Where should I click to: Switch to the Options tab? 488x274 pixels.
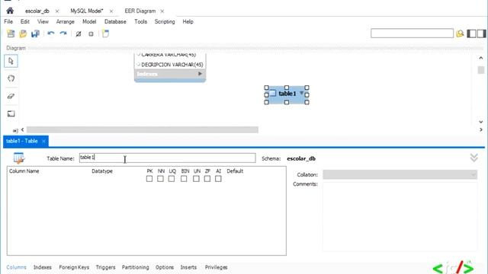165,267
